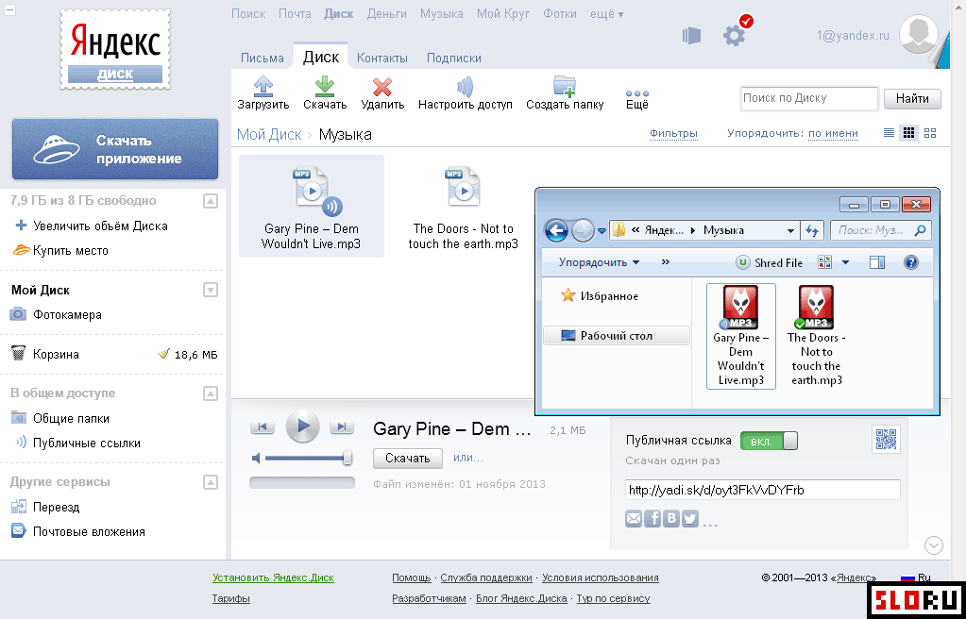966x619 pixels.
Task: Turn off the Публичная ссылка switch
Action: click(x=769, y=441)
